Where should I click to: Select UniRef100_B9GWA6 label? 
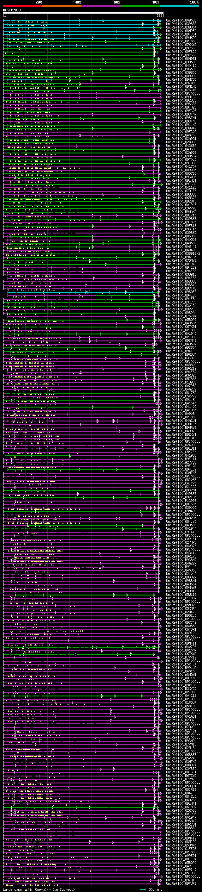click(x=181, y=177)
